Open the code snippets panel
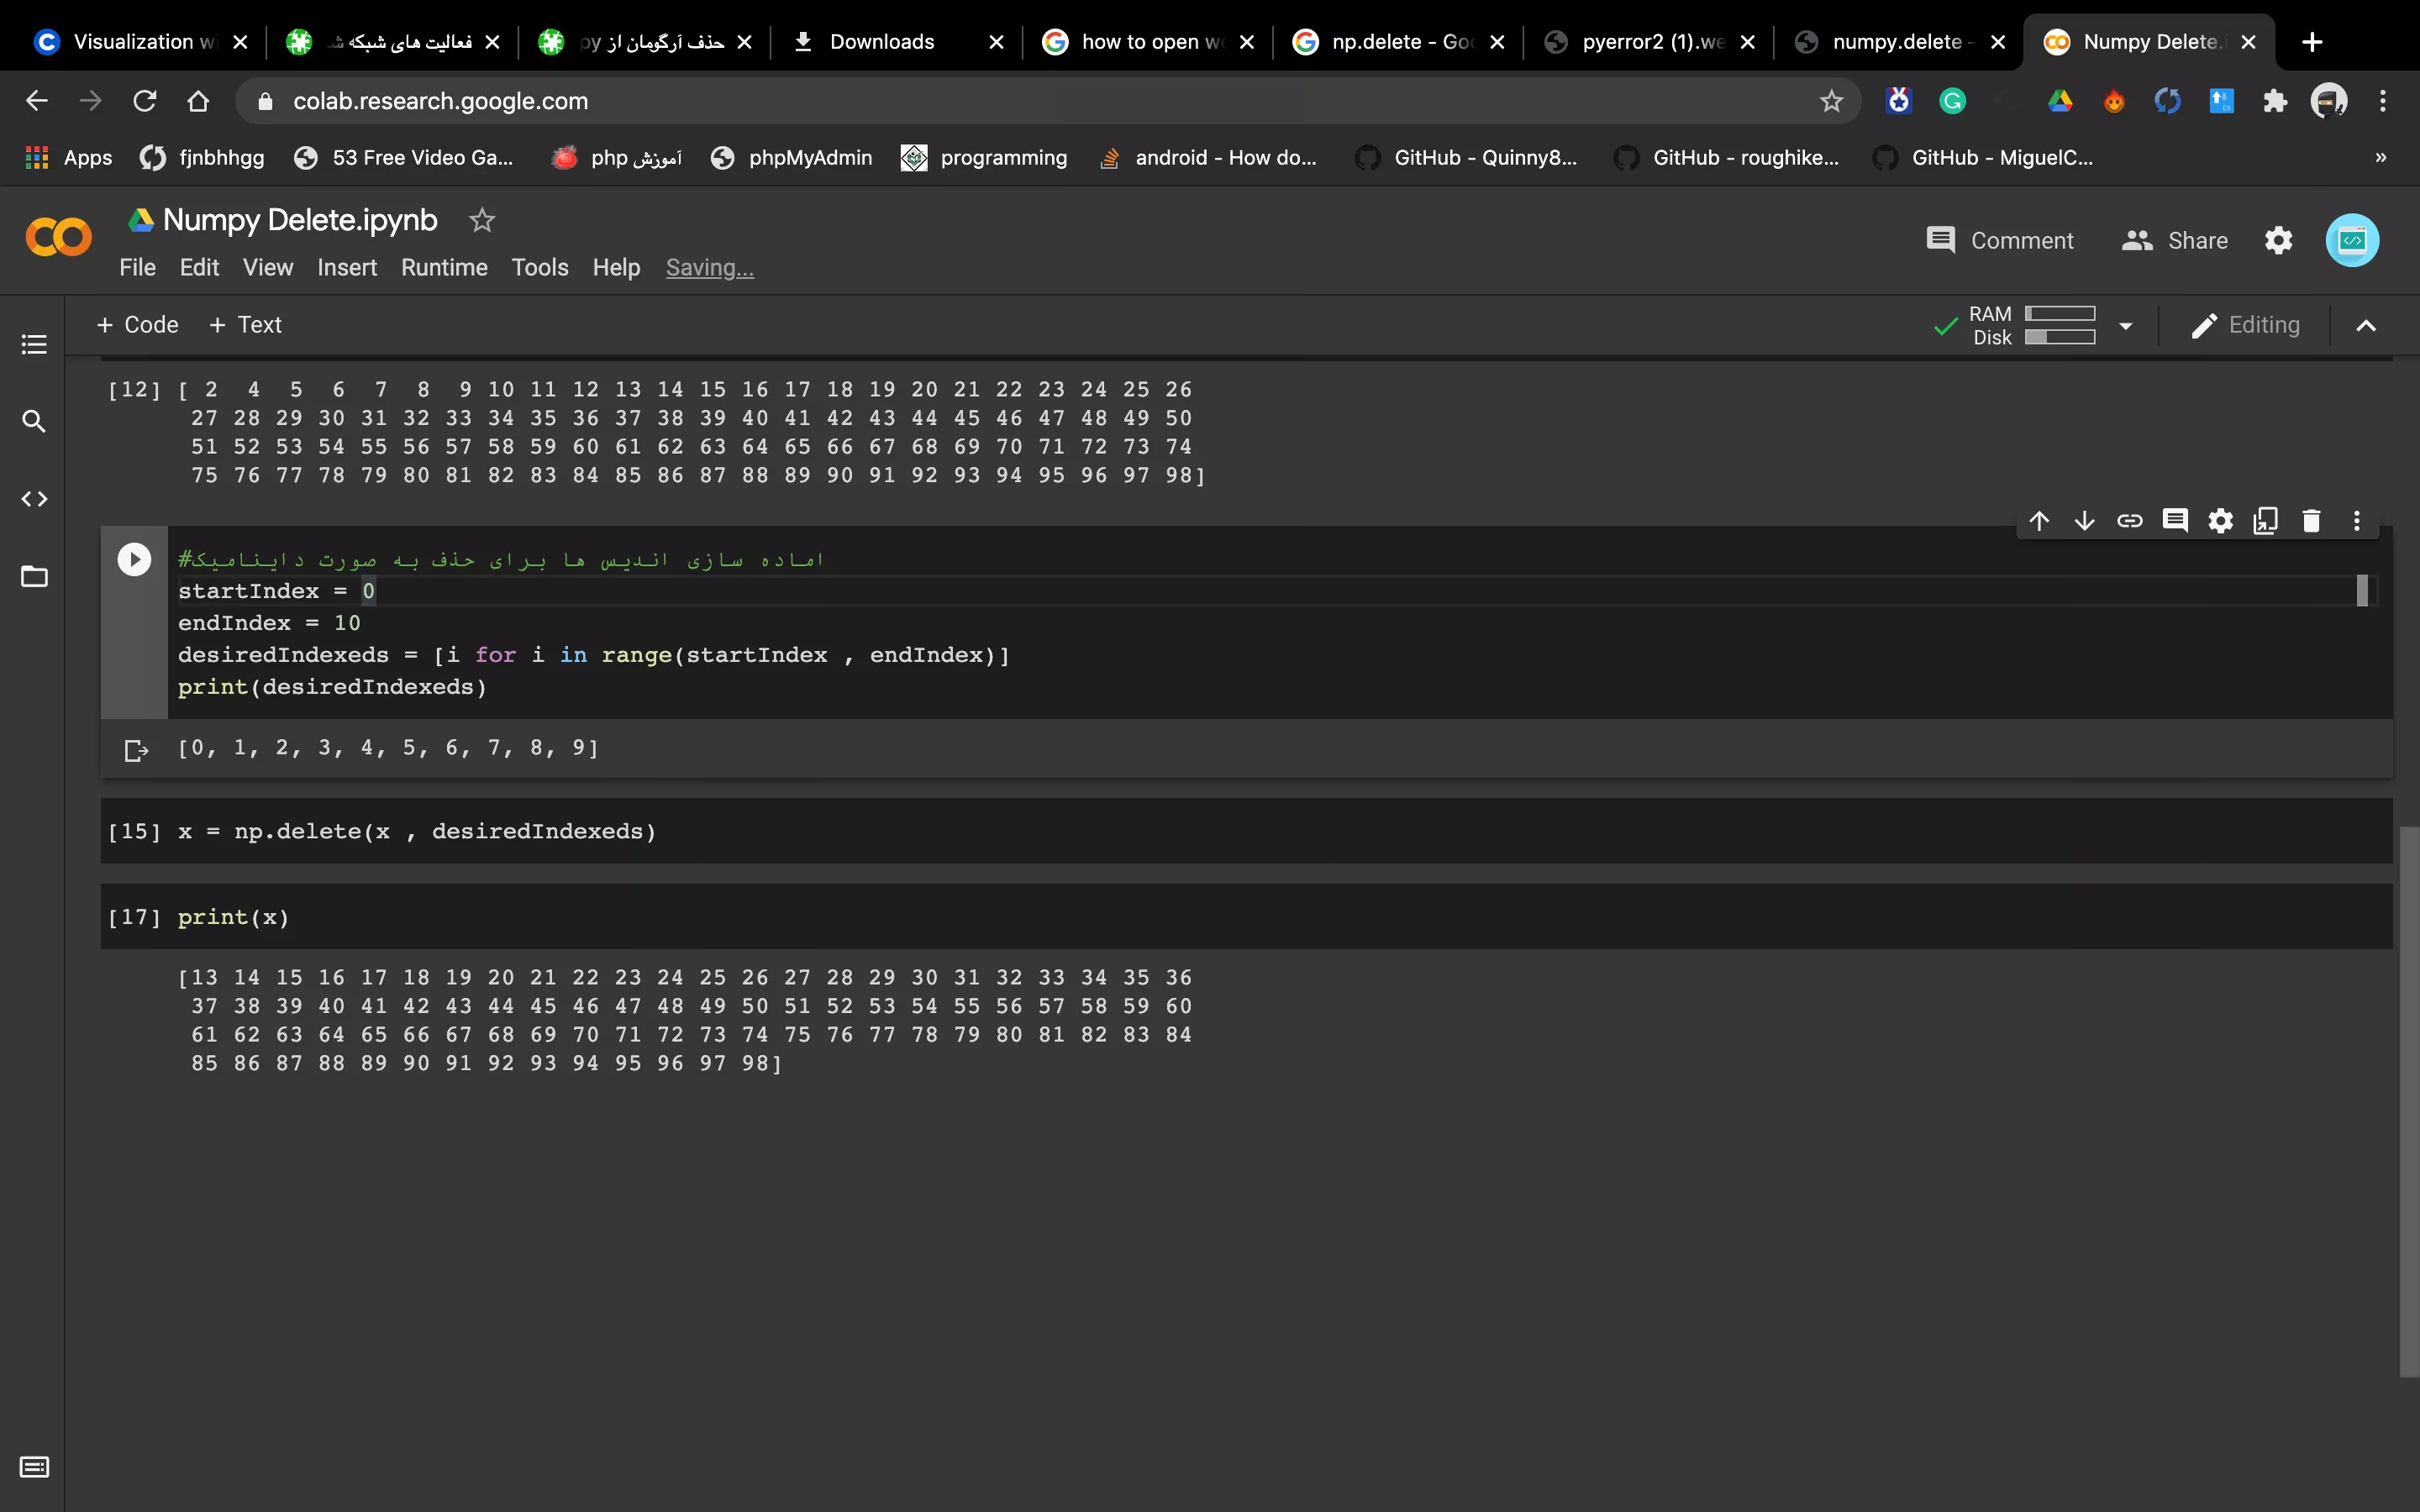This screenshot has height=1512, width=2420. pos(34,499)
